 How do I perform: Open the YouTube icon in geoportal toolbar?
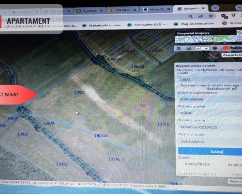pyautogui.click(x=232, y=48)
